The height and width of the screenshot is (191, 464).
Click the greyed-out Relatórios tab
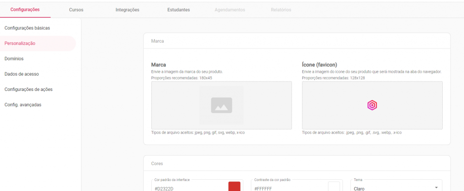click(281, 10)
